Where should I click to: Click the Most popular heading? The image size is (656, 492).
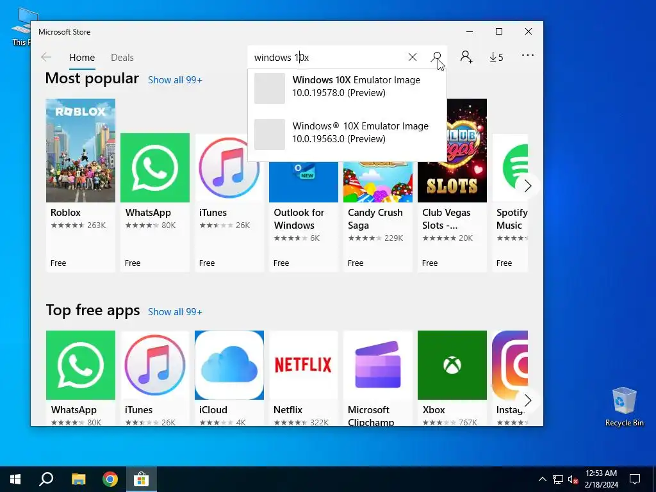click(92, 79)
